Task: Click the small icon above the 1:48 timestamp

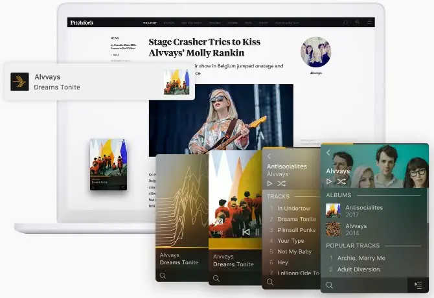Action: coord(218,222)
